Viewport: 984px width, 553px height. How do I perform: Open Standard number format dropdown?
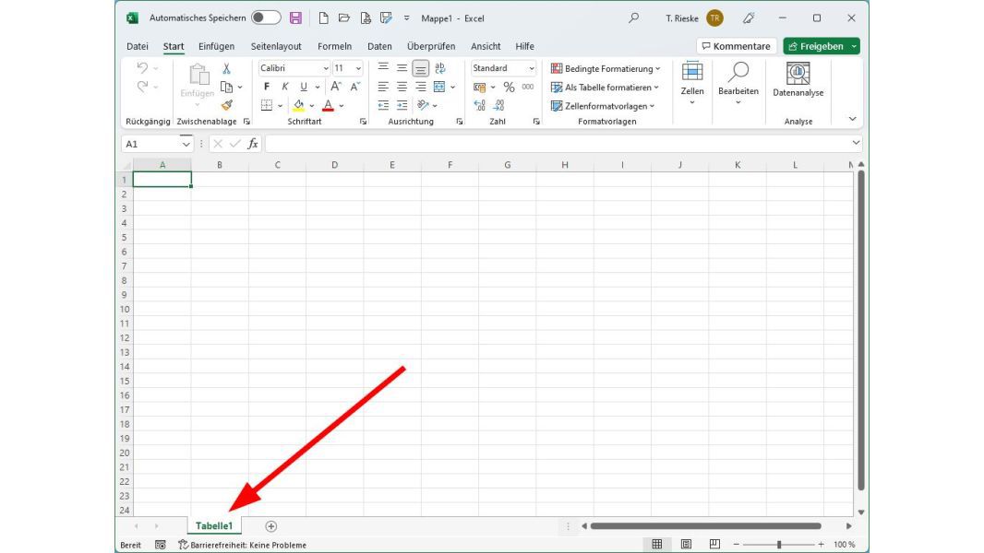click(532, 68)
